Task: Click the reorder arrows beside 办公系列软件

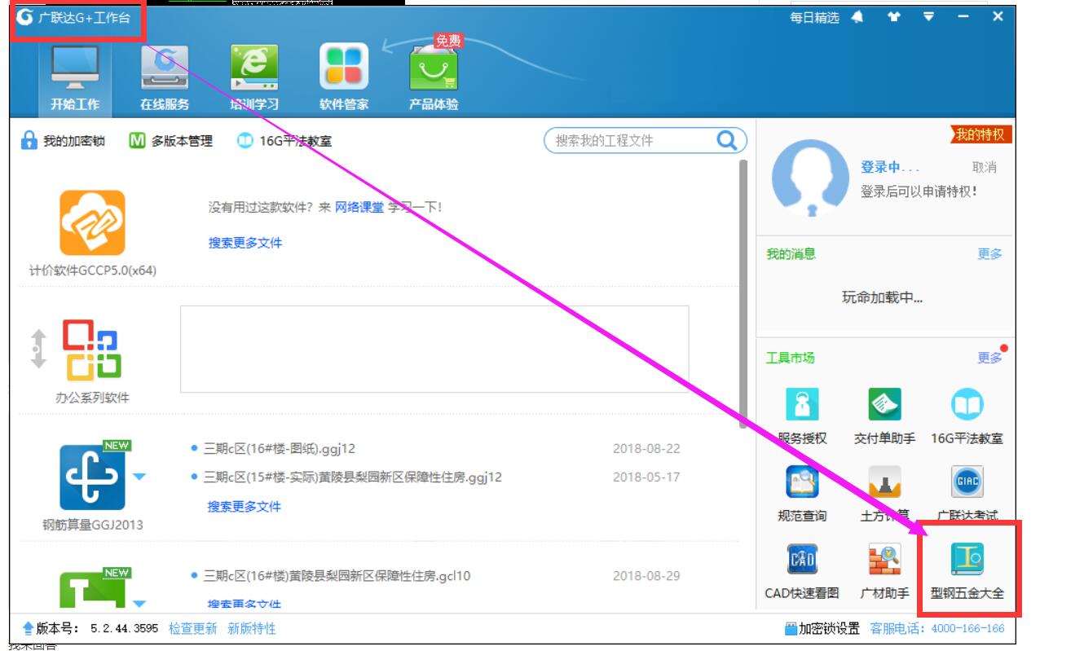Action: point(38,348)
